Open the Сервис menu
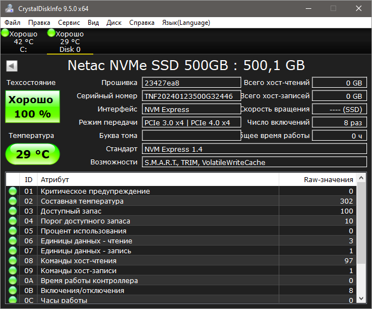 [68, 23]
